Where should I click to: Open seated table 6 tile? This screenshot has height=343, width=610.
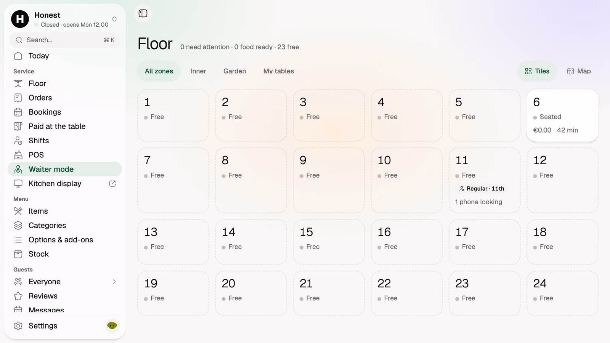(562, 115)
